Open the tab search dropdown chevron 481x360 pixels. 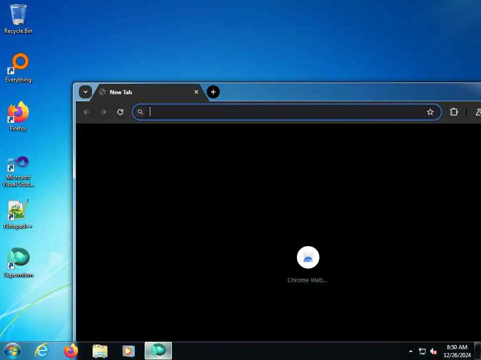click(x=85, y=92)
